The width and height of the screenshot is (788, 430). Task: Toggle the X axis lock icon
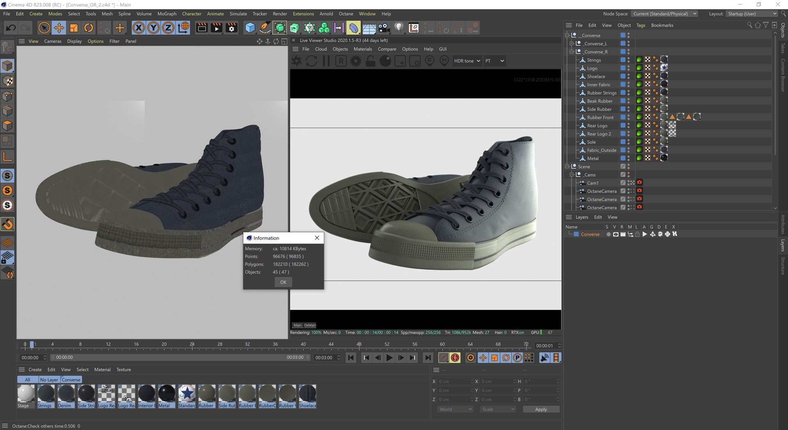tap(139, 28)
